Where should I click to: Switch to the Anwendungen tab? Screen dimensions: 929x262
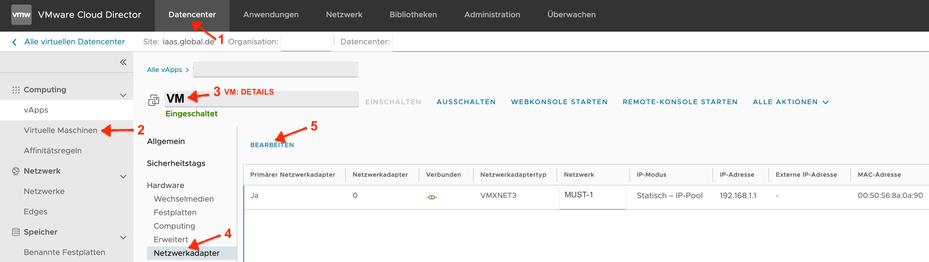coord(271,15)
